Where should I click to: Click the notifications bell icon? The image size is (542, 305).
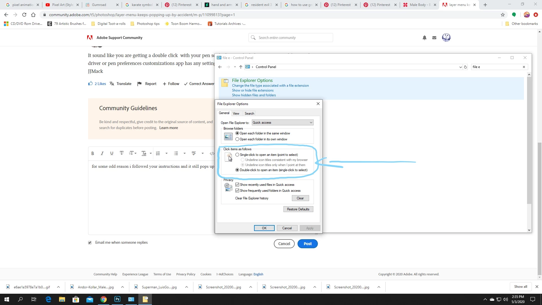[424, 38]
